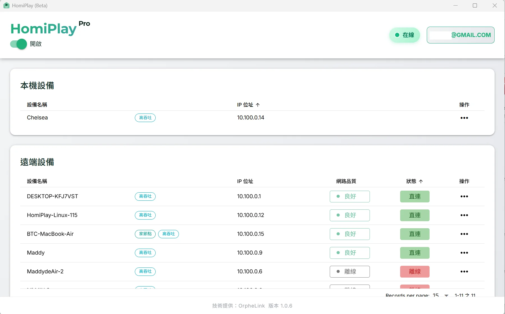This screenshot has width=505, height=314.
Task: Click 良好 quality badge for DESKTOP-KFJ7VST
Action: pos(350,197)
